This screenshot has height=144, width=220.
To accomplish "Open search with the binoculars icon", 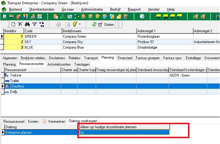I will (27, 24).
